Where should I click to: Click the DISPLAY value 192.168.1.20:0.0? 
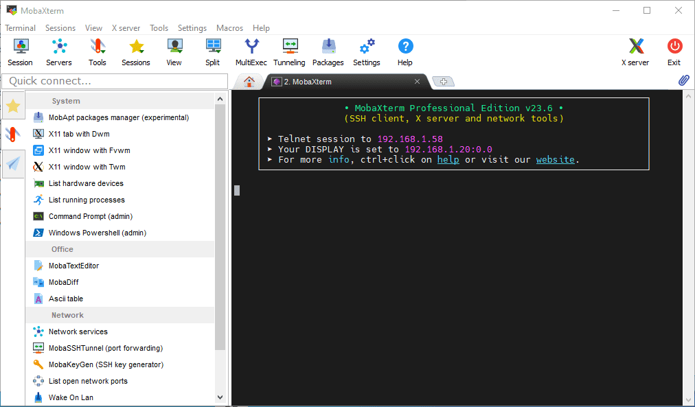448,149
